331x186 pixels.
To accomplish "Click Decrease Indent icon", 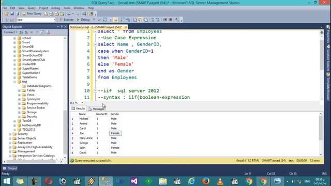I will pos(165,20).
